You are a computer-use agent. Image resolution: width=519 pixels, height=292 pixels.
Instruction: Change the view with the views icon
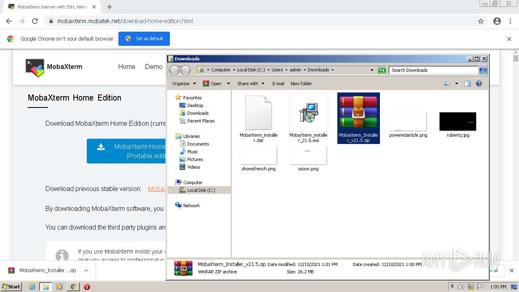tap(447, 84)
